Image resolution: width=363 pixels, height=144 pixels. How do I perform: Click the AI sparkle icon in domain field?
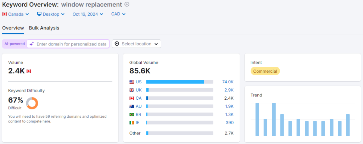pos(32,44)
